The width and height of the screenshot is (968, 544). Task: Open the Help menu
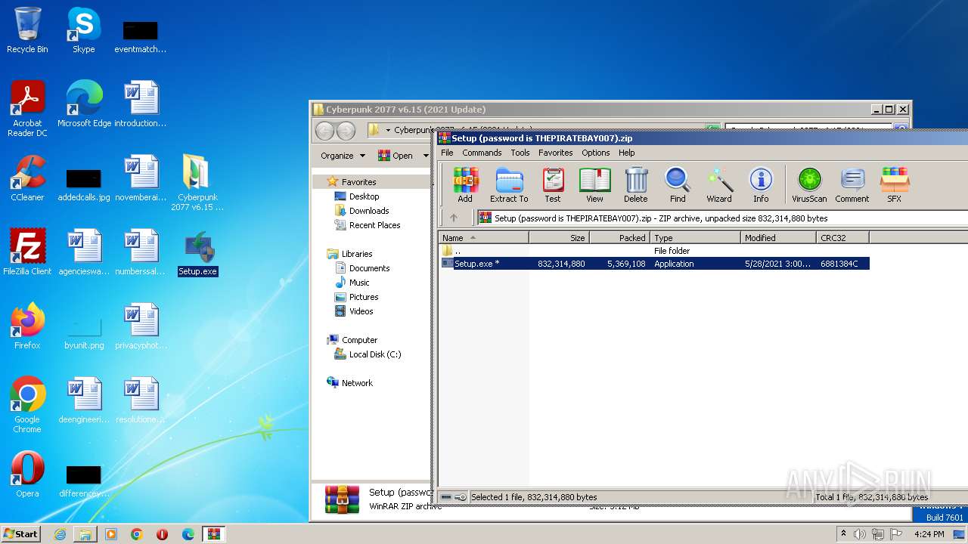pos(627,153)
